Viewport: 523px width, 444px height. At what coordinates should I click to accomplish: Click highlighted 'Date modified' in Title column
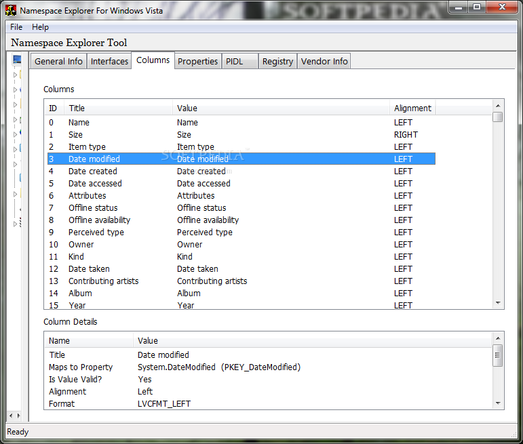coord(94,159)
